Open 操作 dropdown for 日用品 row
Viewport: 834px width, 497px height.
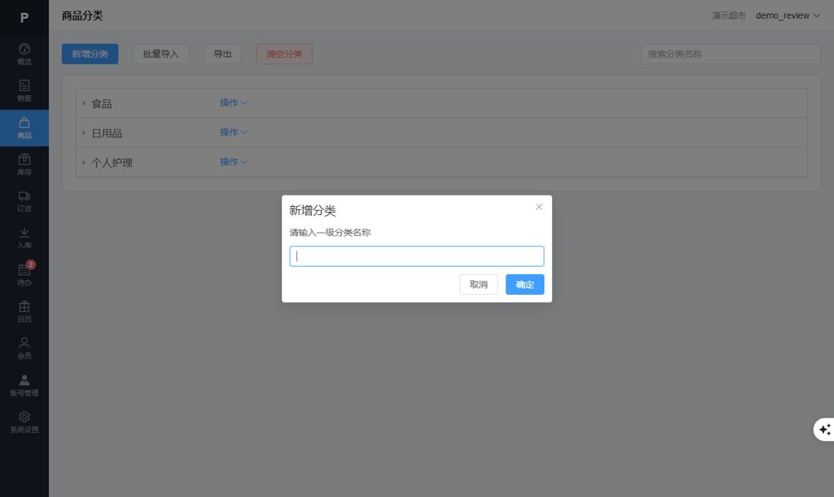click(x=234, y=133)
